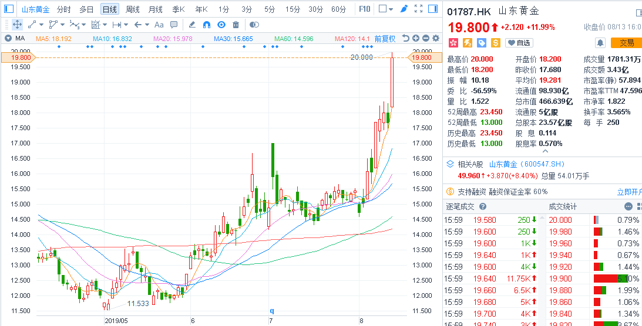The image size is (642, 326).
Task: Click the orange dollar badge icon
Action: tap(495, 42)
